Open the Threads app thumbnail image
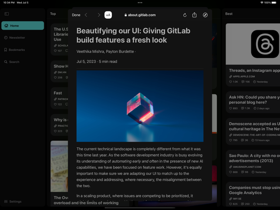 tap(253, 44)
